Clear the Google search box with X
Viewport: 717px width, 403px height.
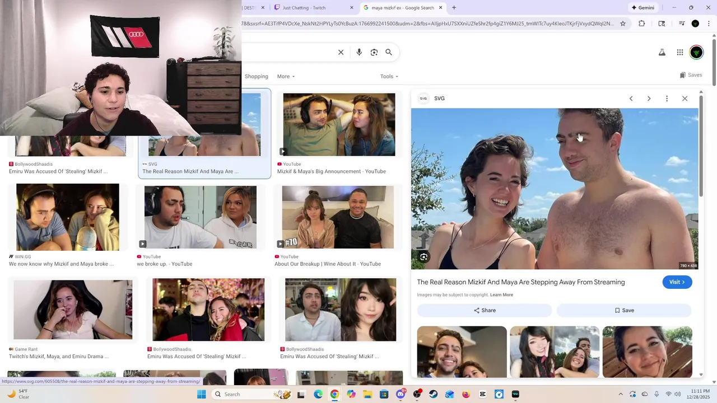click(x=341, y=52)
